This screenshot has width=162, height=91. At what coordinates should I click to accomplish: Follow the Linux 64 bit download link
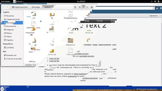tap(54, 61)
